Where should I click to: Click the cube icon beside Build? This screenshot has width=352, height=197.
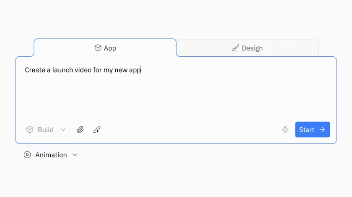click(30, 130)
